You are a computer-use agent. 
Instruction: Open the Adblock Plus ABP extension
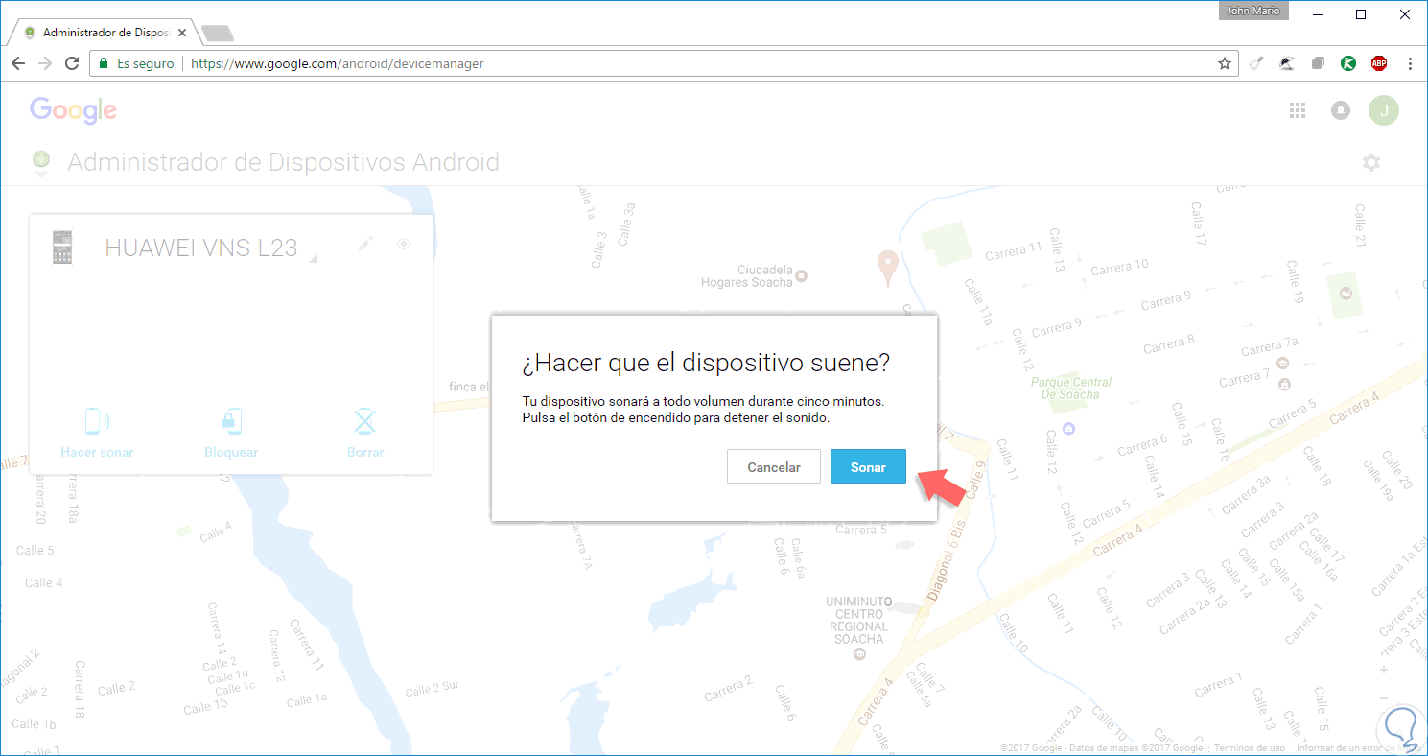pos(1379,63)
